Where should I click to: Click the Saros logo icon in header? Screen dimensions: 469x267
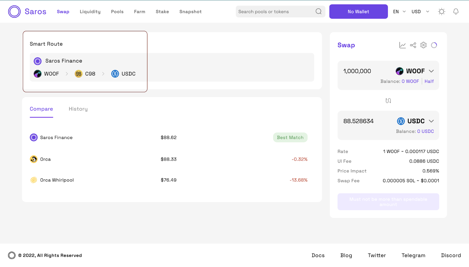pyautogui.click(x=14, y=12)
